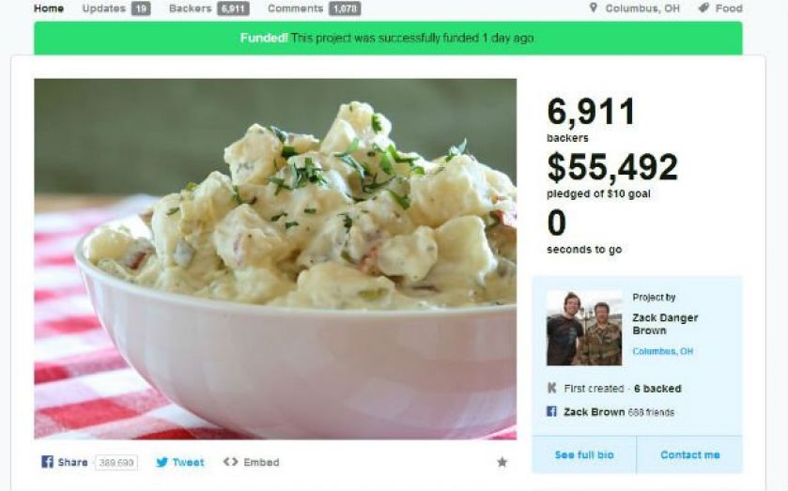Click the blue Columbus, OH link under creator
Screen dimensions: 788x491
click(x=662, y=351)
